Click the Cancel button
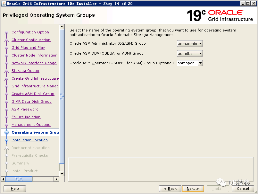The height and width of the screenshot is (194, 258). coord(243,189)
